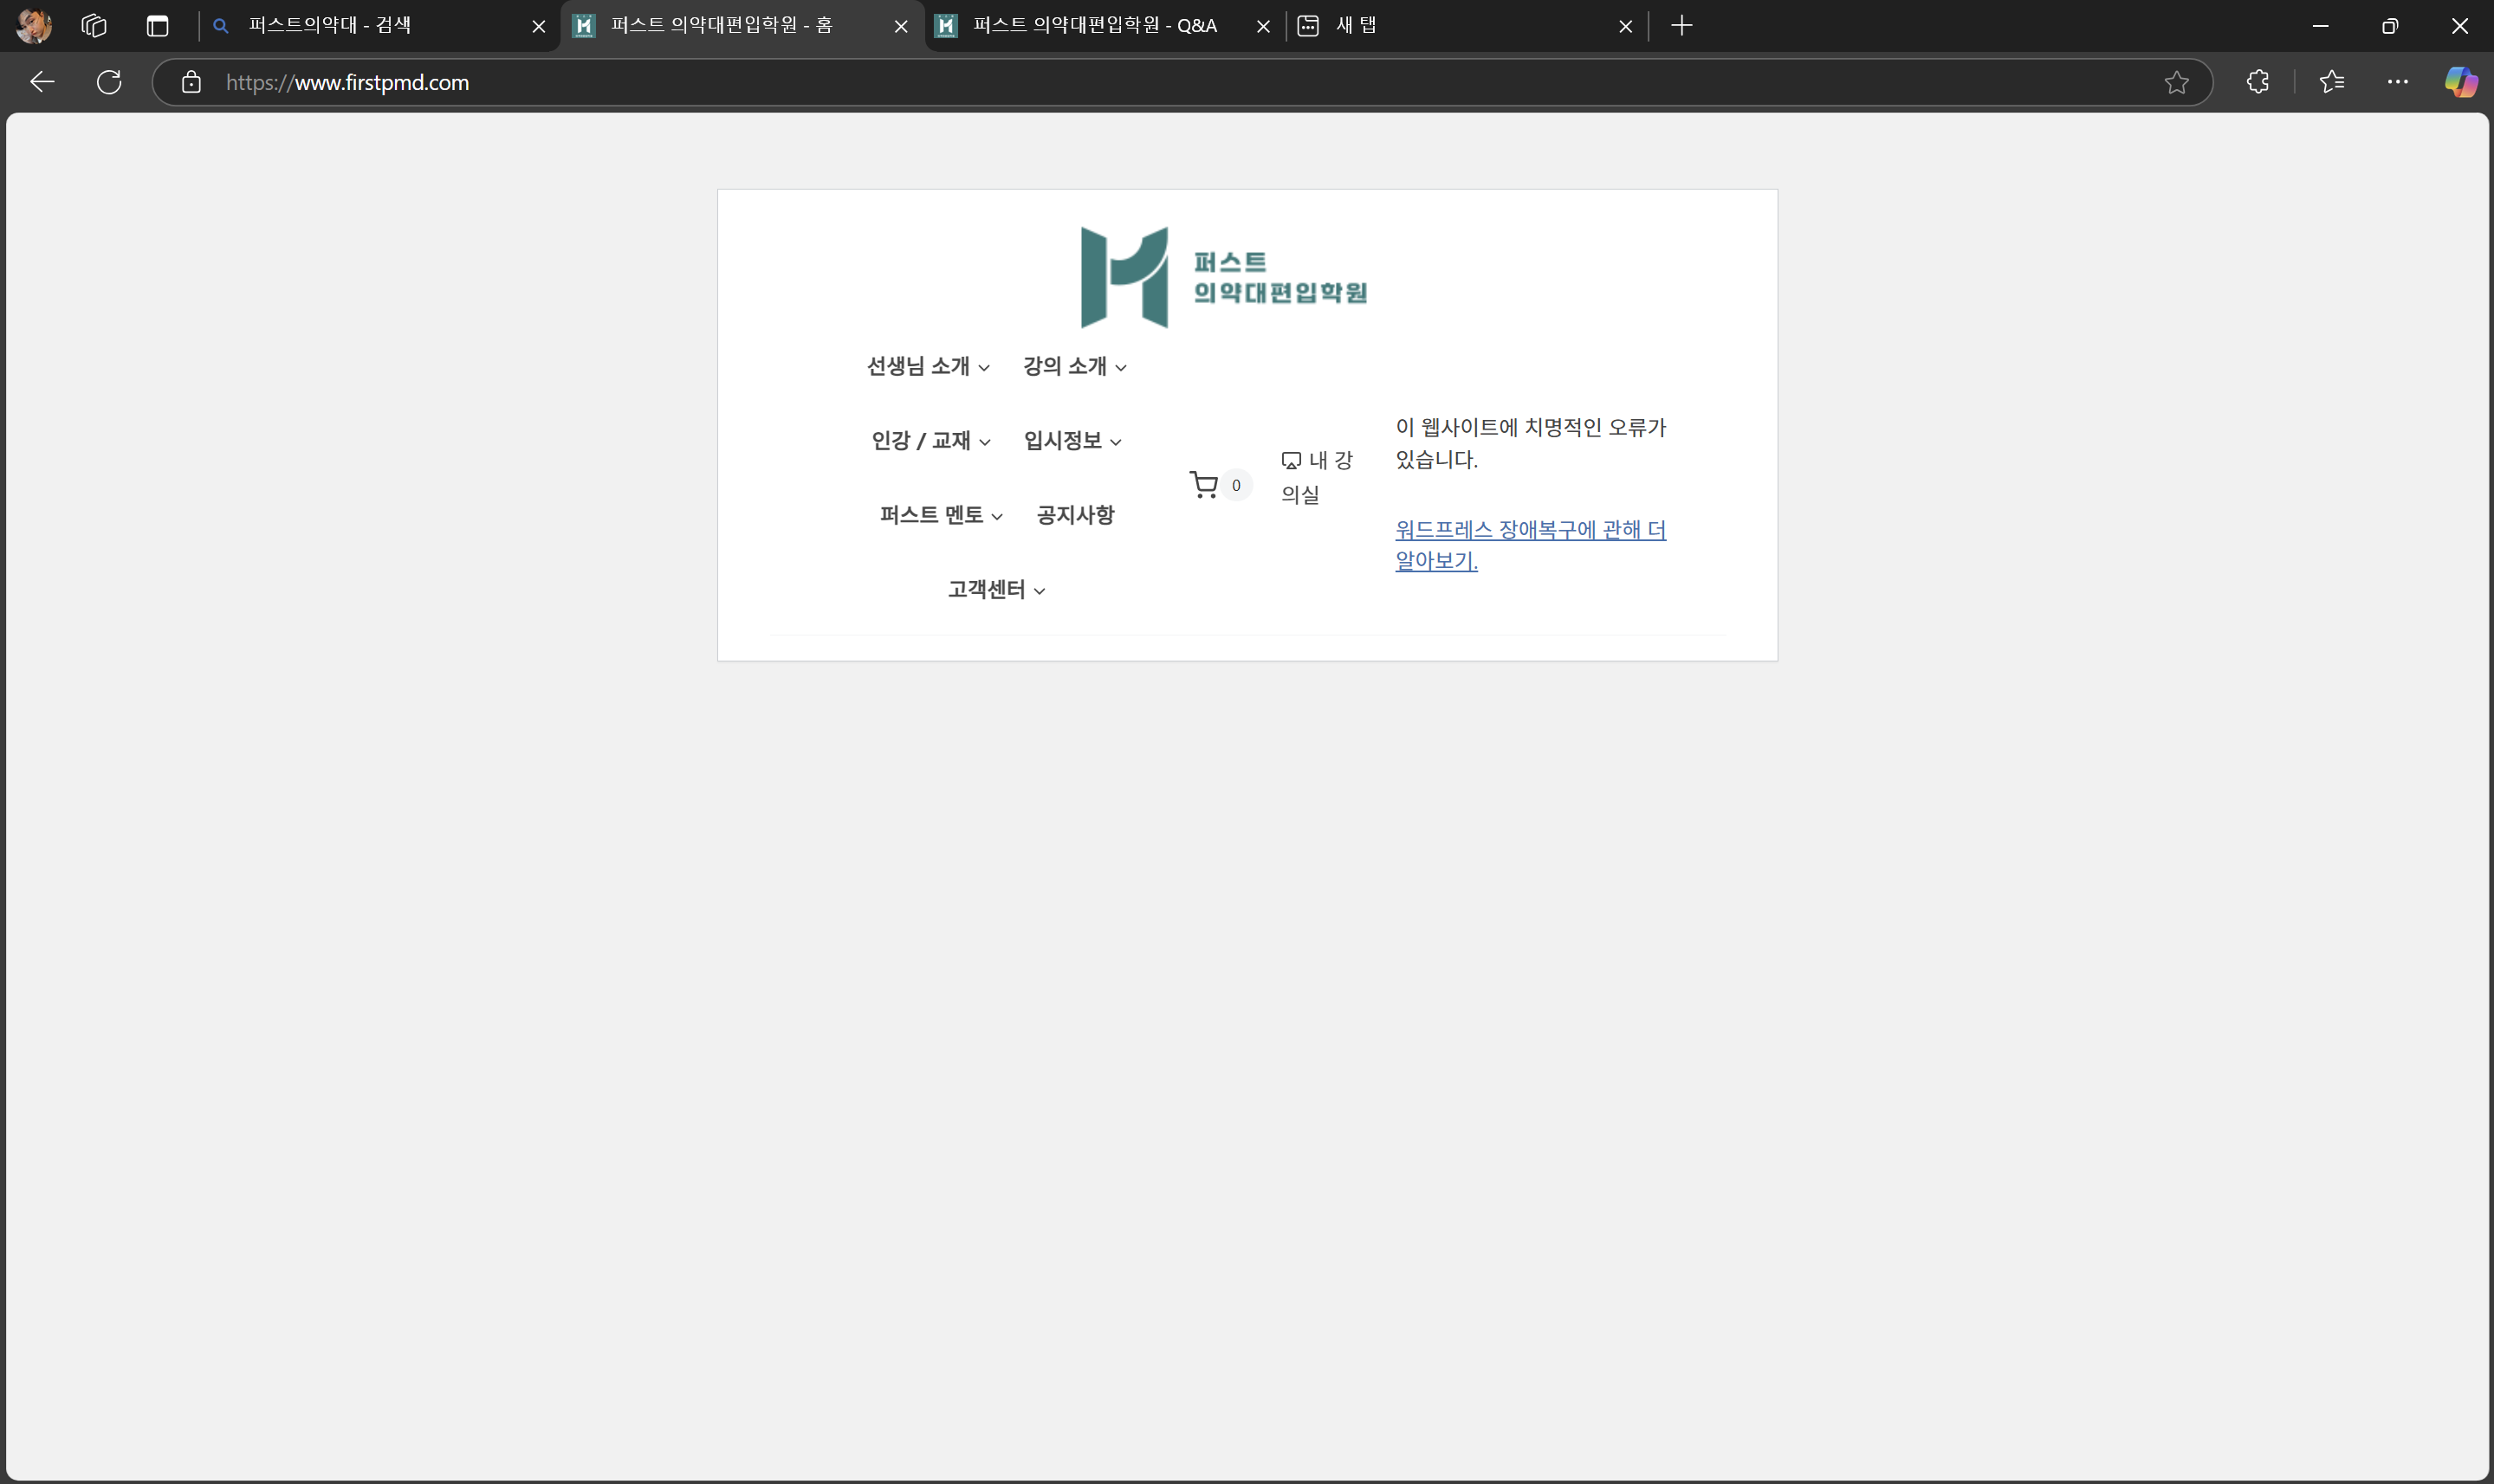
Task: Click the error text 이 웹사이트에 치명적인 오류가 있습니다
Action: point(1530,443)
